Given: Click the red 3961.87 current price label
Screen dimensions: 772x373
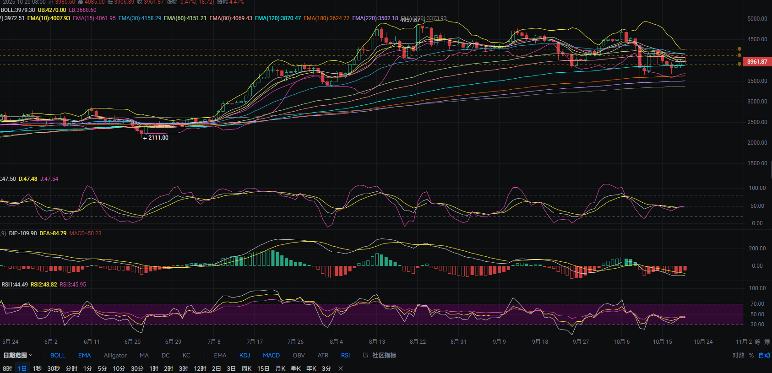Looking at the screenshot, I should (757, 62).
